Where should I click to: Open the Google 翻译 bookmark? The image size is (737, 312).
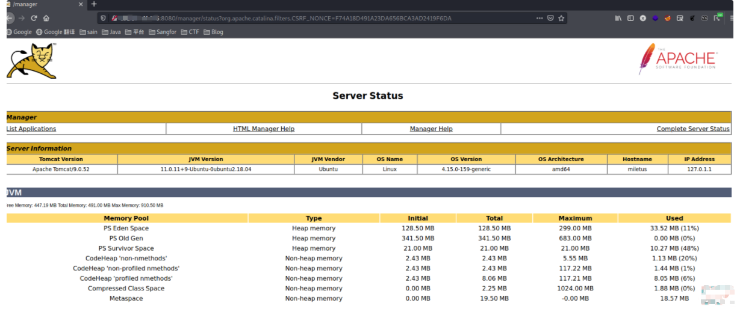[57, 32]
